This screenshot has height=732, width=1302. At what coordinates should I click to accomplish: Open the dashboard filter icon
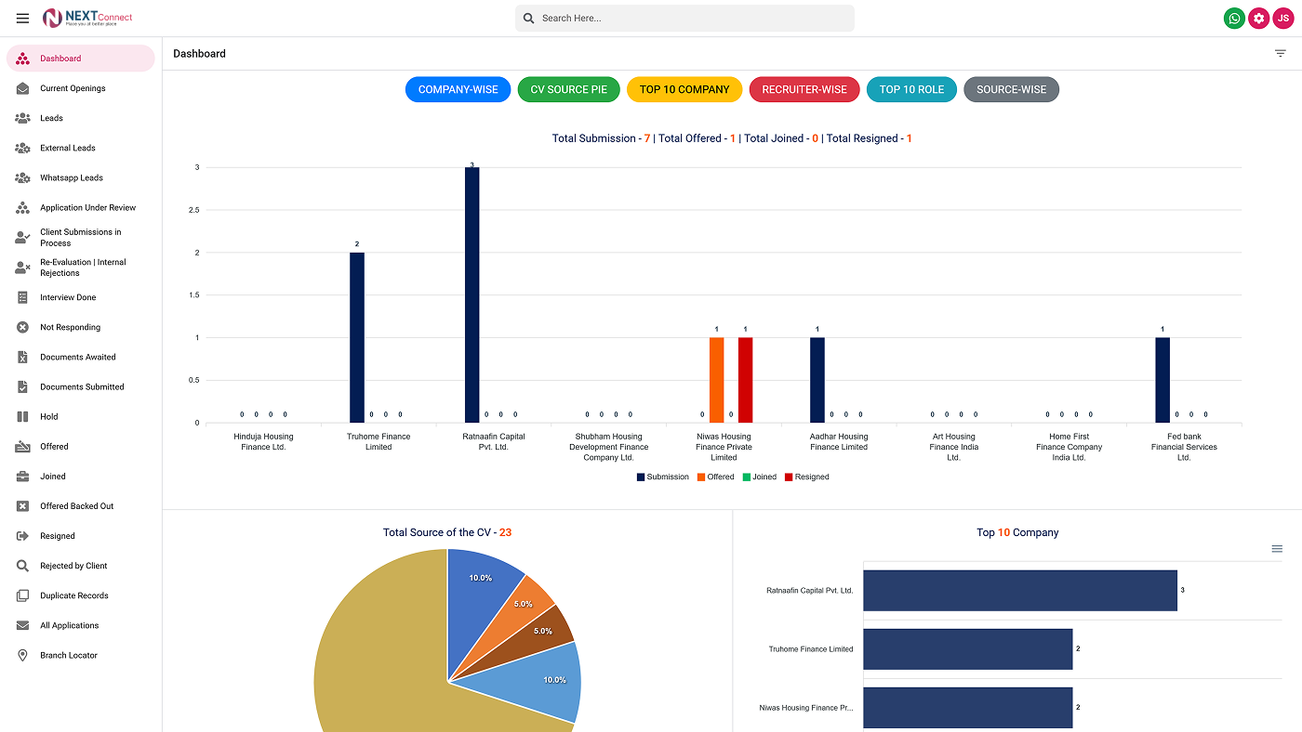tap(1281, 54)
